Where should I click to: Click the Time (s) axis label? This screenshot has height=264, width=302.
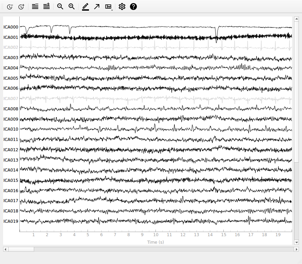pyautogui.click(x=155, y=242)
